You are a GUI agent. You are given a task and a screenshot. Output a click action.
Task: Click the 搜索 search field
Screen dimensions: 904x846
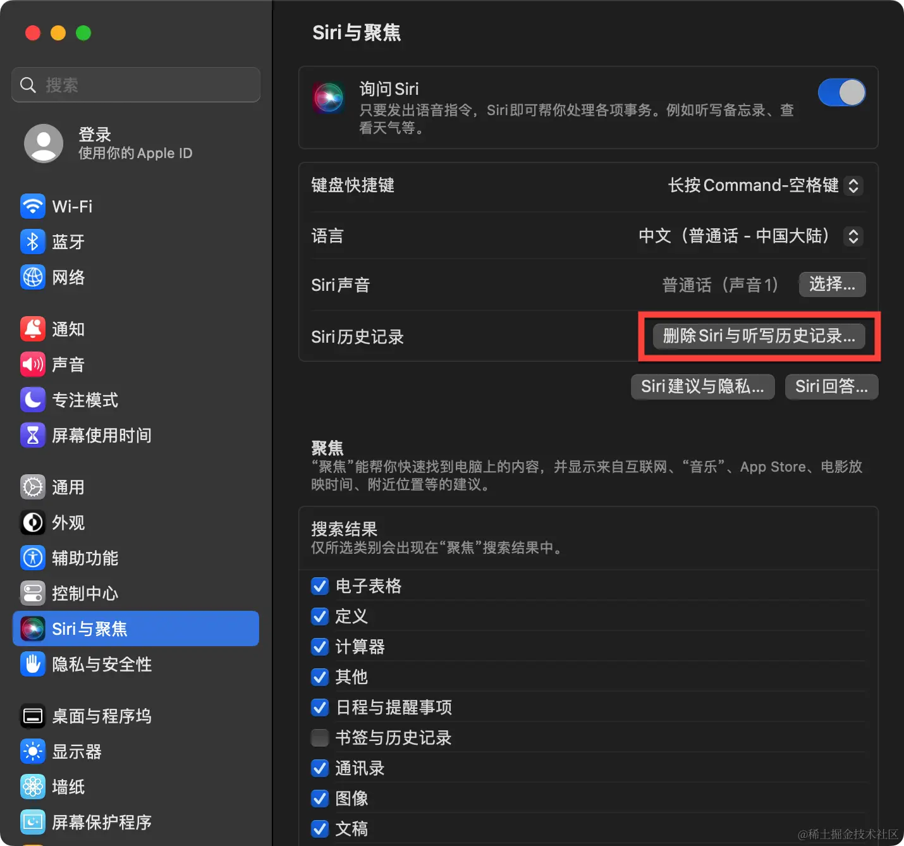click(x=136, y=85)
